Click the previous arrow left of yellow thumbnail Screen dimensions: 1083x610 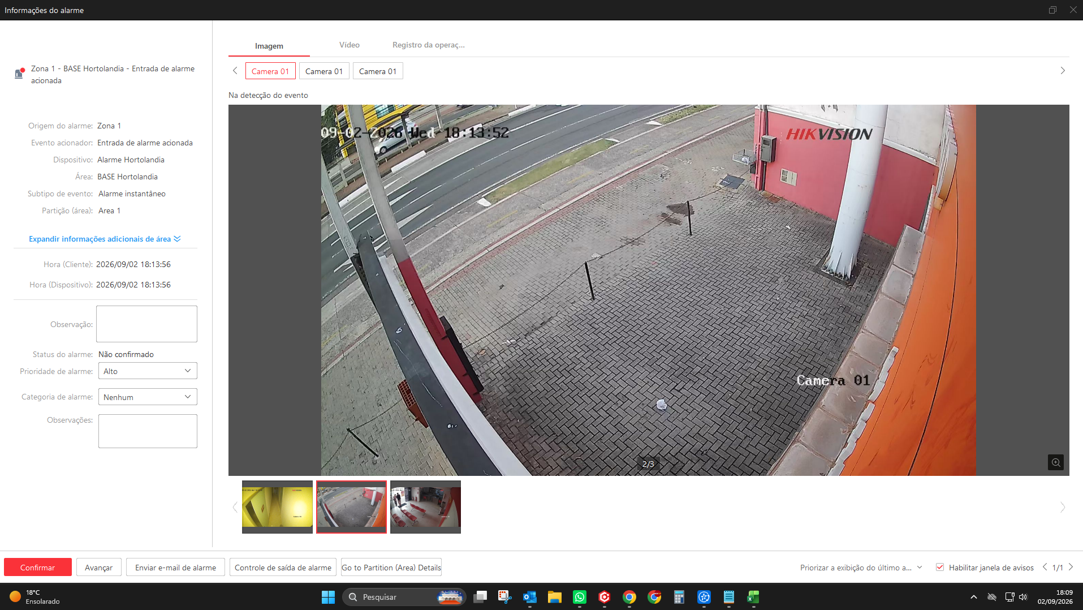click(235, 507)
